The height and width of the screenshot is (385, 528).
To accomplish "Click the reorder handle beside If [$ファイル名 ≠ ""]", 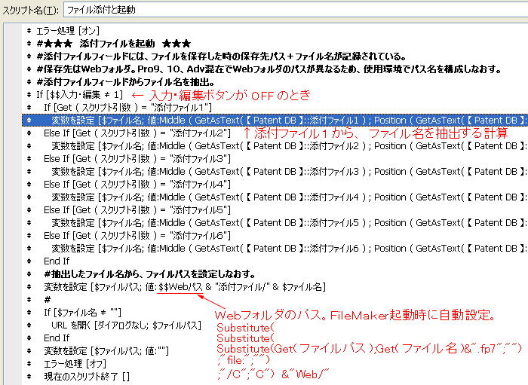I will [x=29, y=313].
